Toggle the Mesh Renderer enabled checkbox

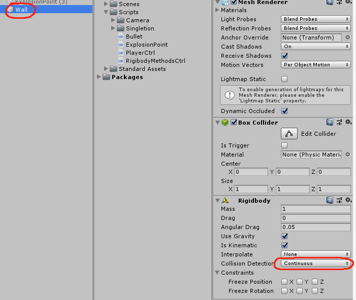(x=234, y=2)
